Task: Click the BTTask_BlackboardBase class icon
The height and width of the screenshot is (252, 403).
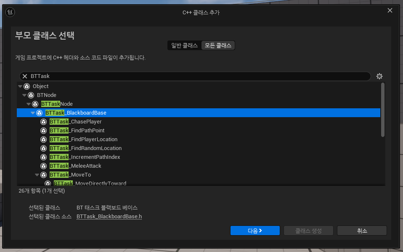Action: point(39,113)
